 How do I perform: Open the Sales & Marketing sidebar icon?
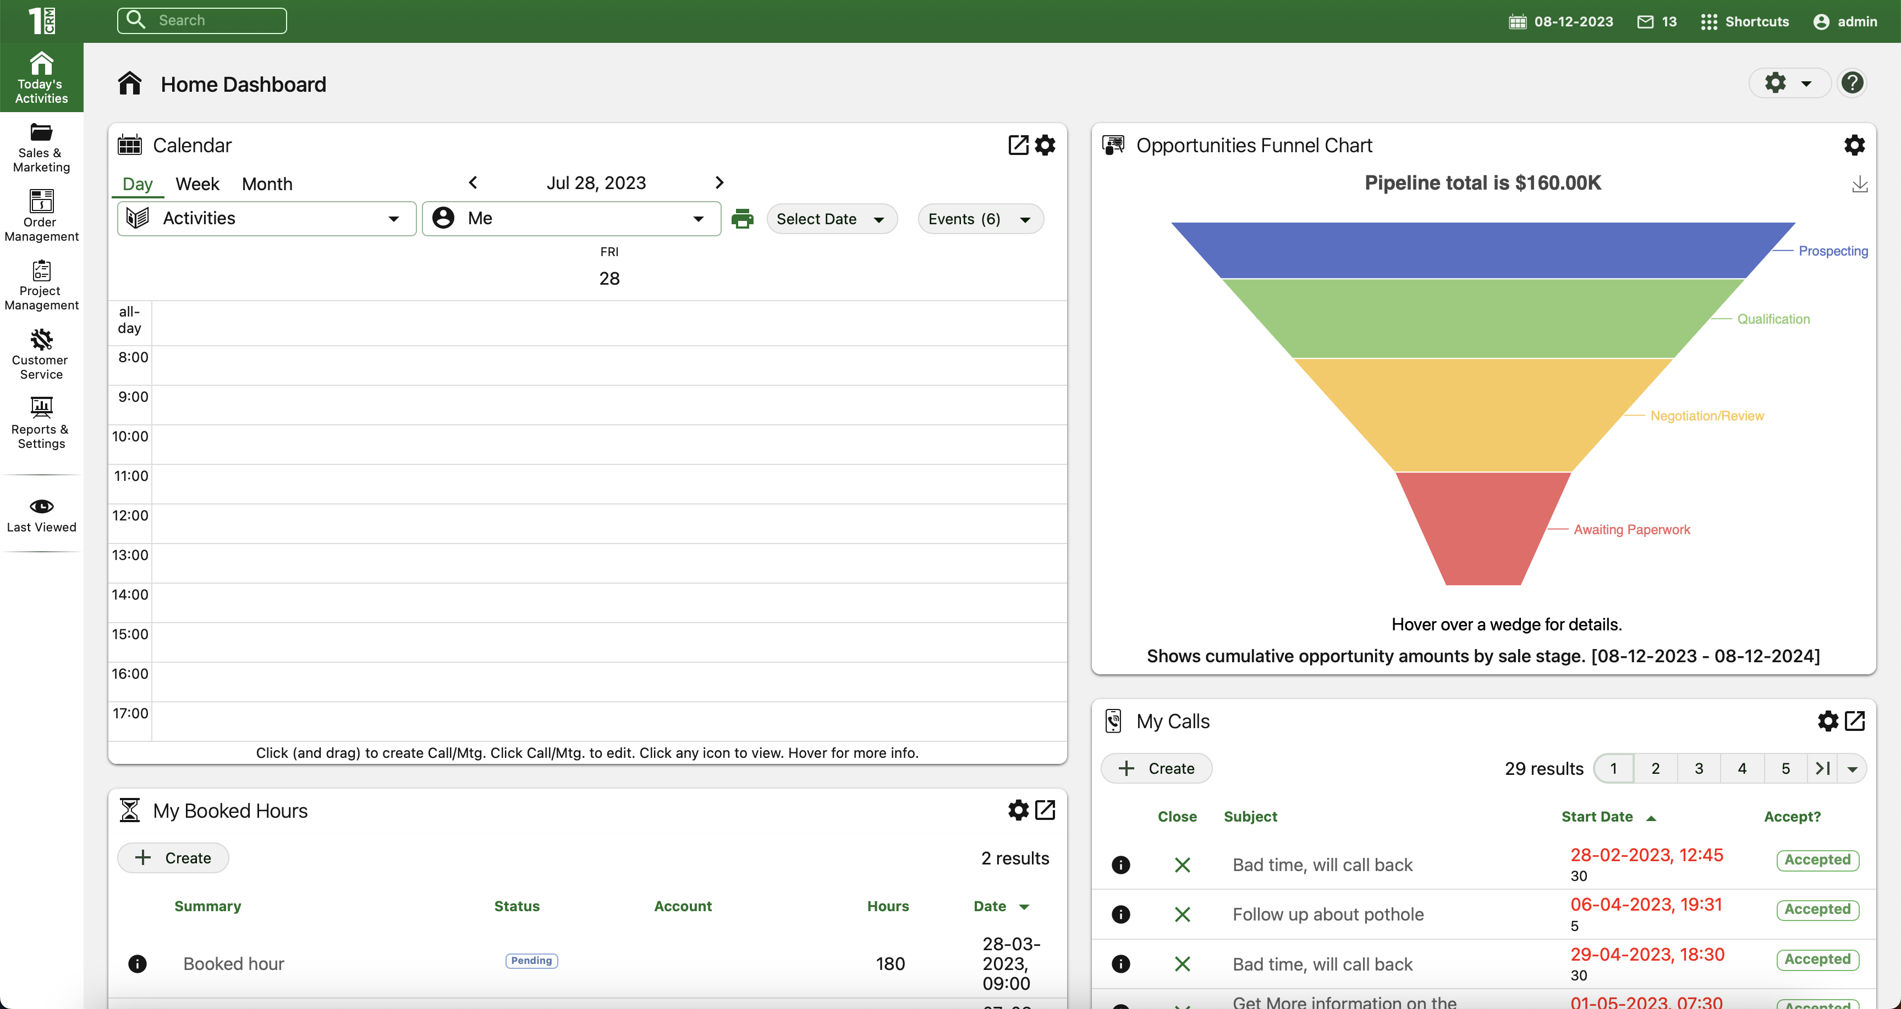(41, 133)
